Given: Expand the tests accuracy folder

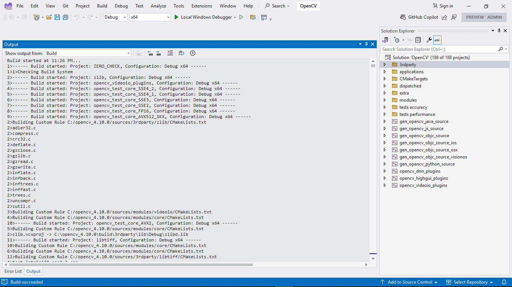Looking at the screenshot, I should pyautogui.click(x=385, y=107).
